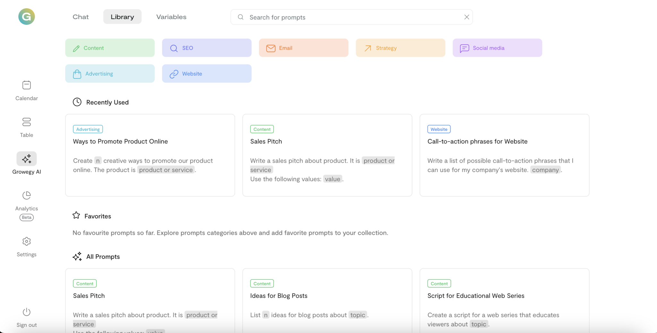657x333 pixels.
Task: Open the Calendar sidebar icon
Action: 27,85
